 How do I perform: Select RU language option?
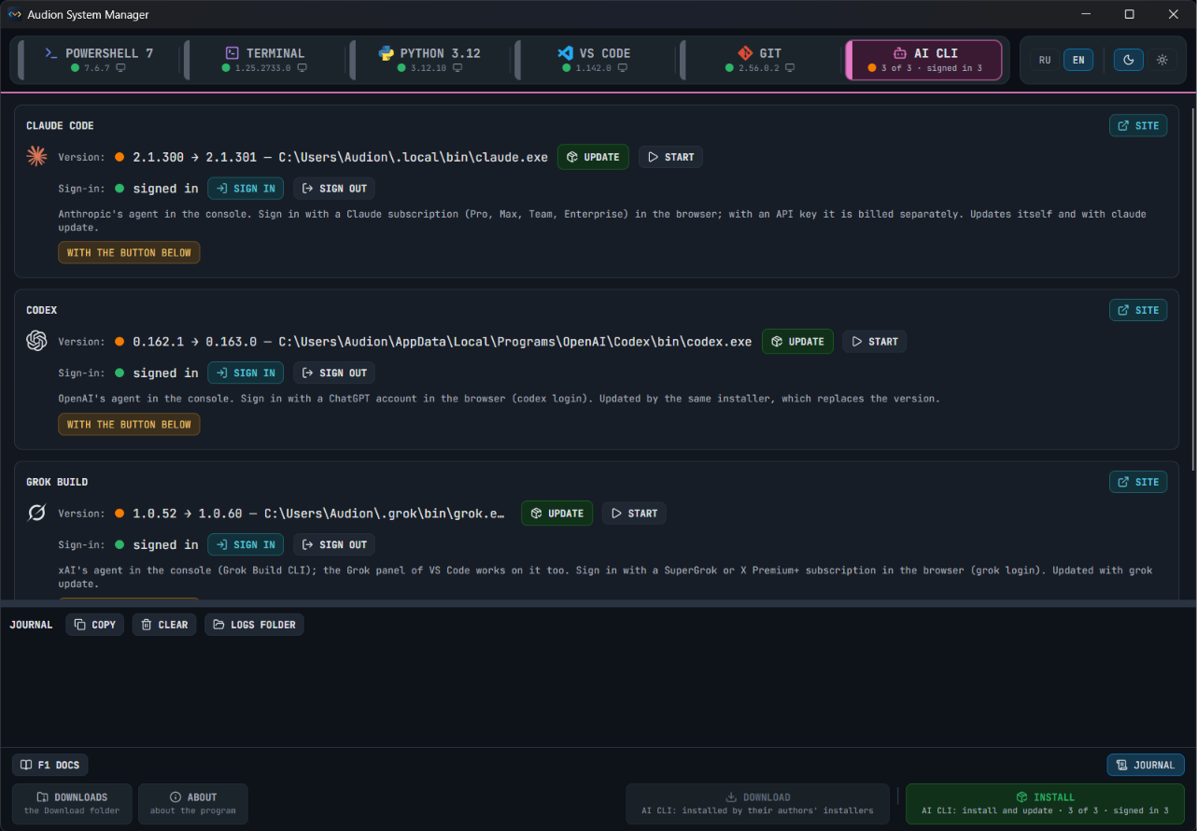(x=1045, y=60)
